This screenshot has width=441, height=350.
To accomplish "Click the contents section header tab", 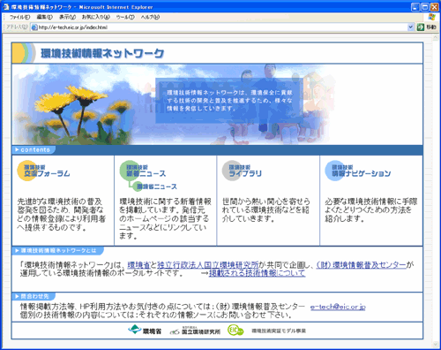I will click(34, 149).
